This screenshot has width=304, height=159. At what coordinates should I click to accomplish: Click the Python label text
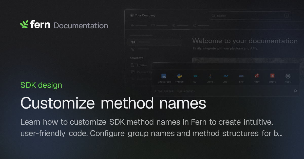point(179,82)
